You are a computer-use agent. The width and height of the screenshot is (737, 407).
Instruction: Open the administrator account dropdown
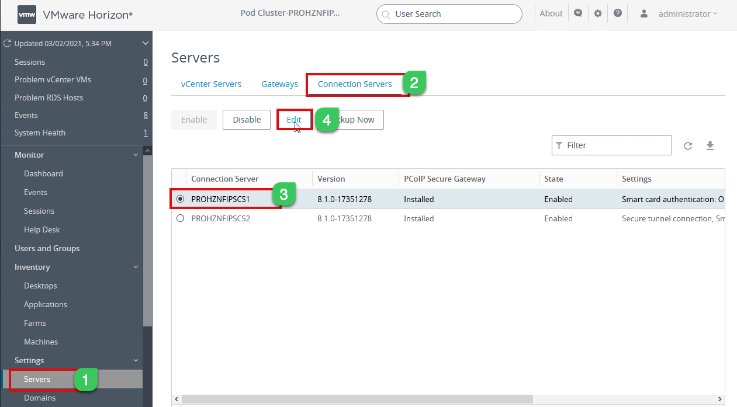click(688, 13)
